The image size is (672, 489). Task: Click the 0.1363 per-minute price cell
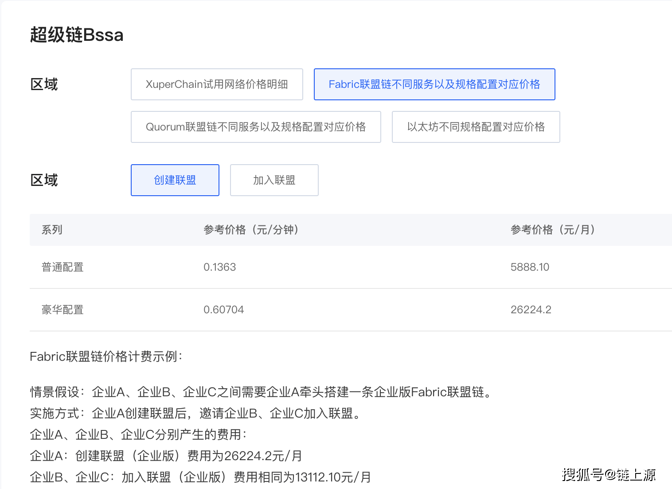point(219,267)
